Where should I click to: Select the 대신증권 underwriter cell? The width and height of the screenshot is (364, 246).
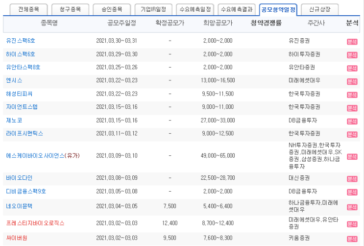[x=299, y=178]
